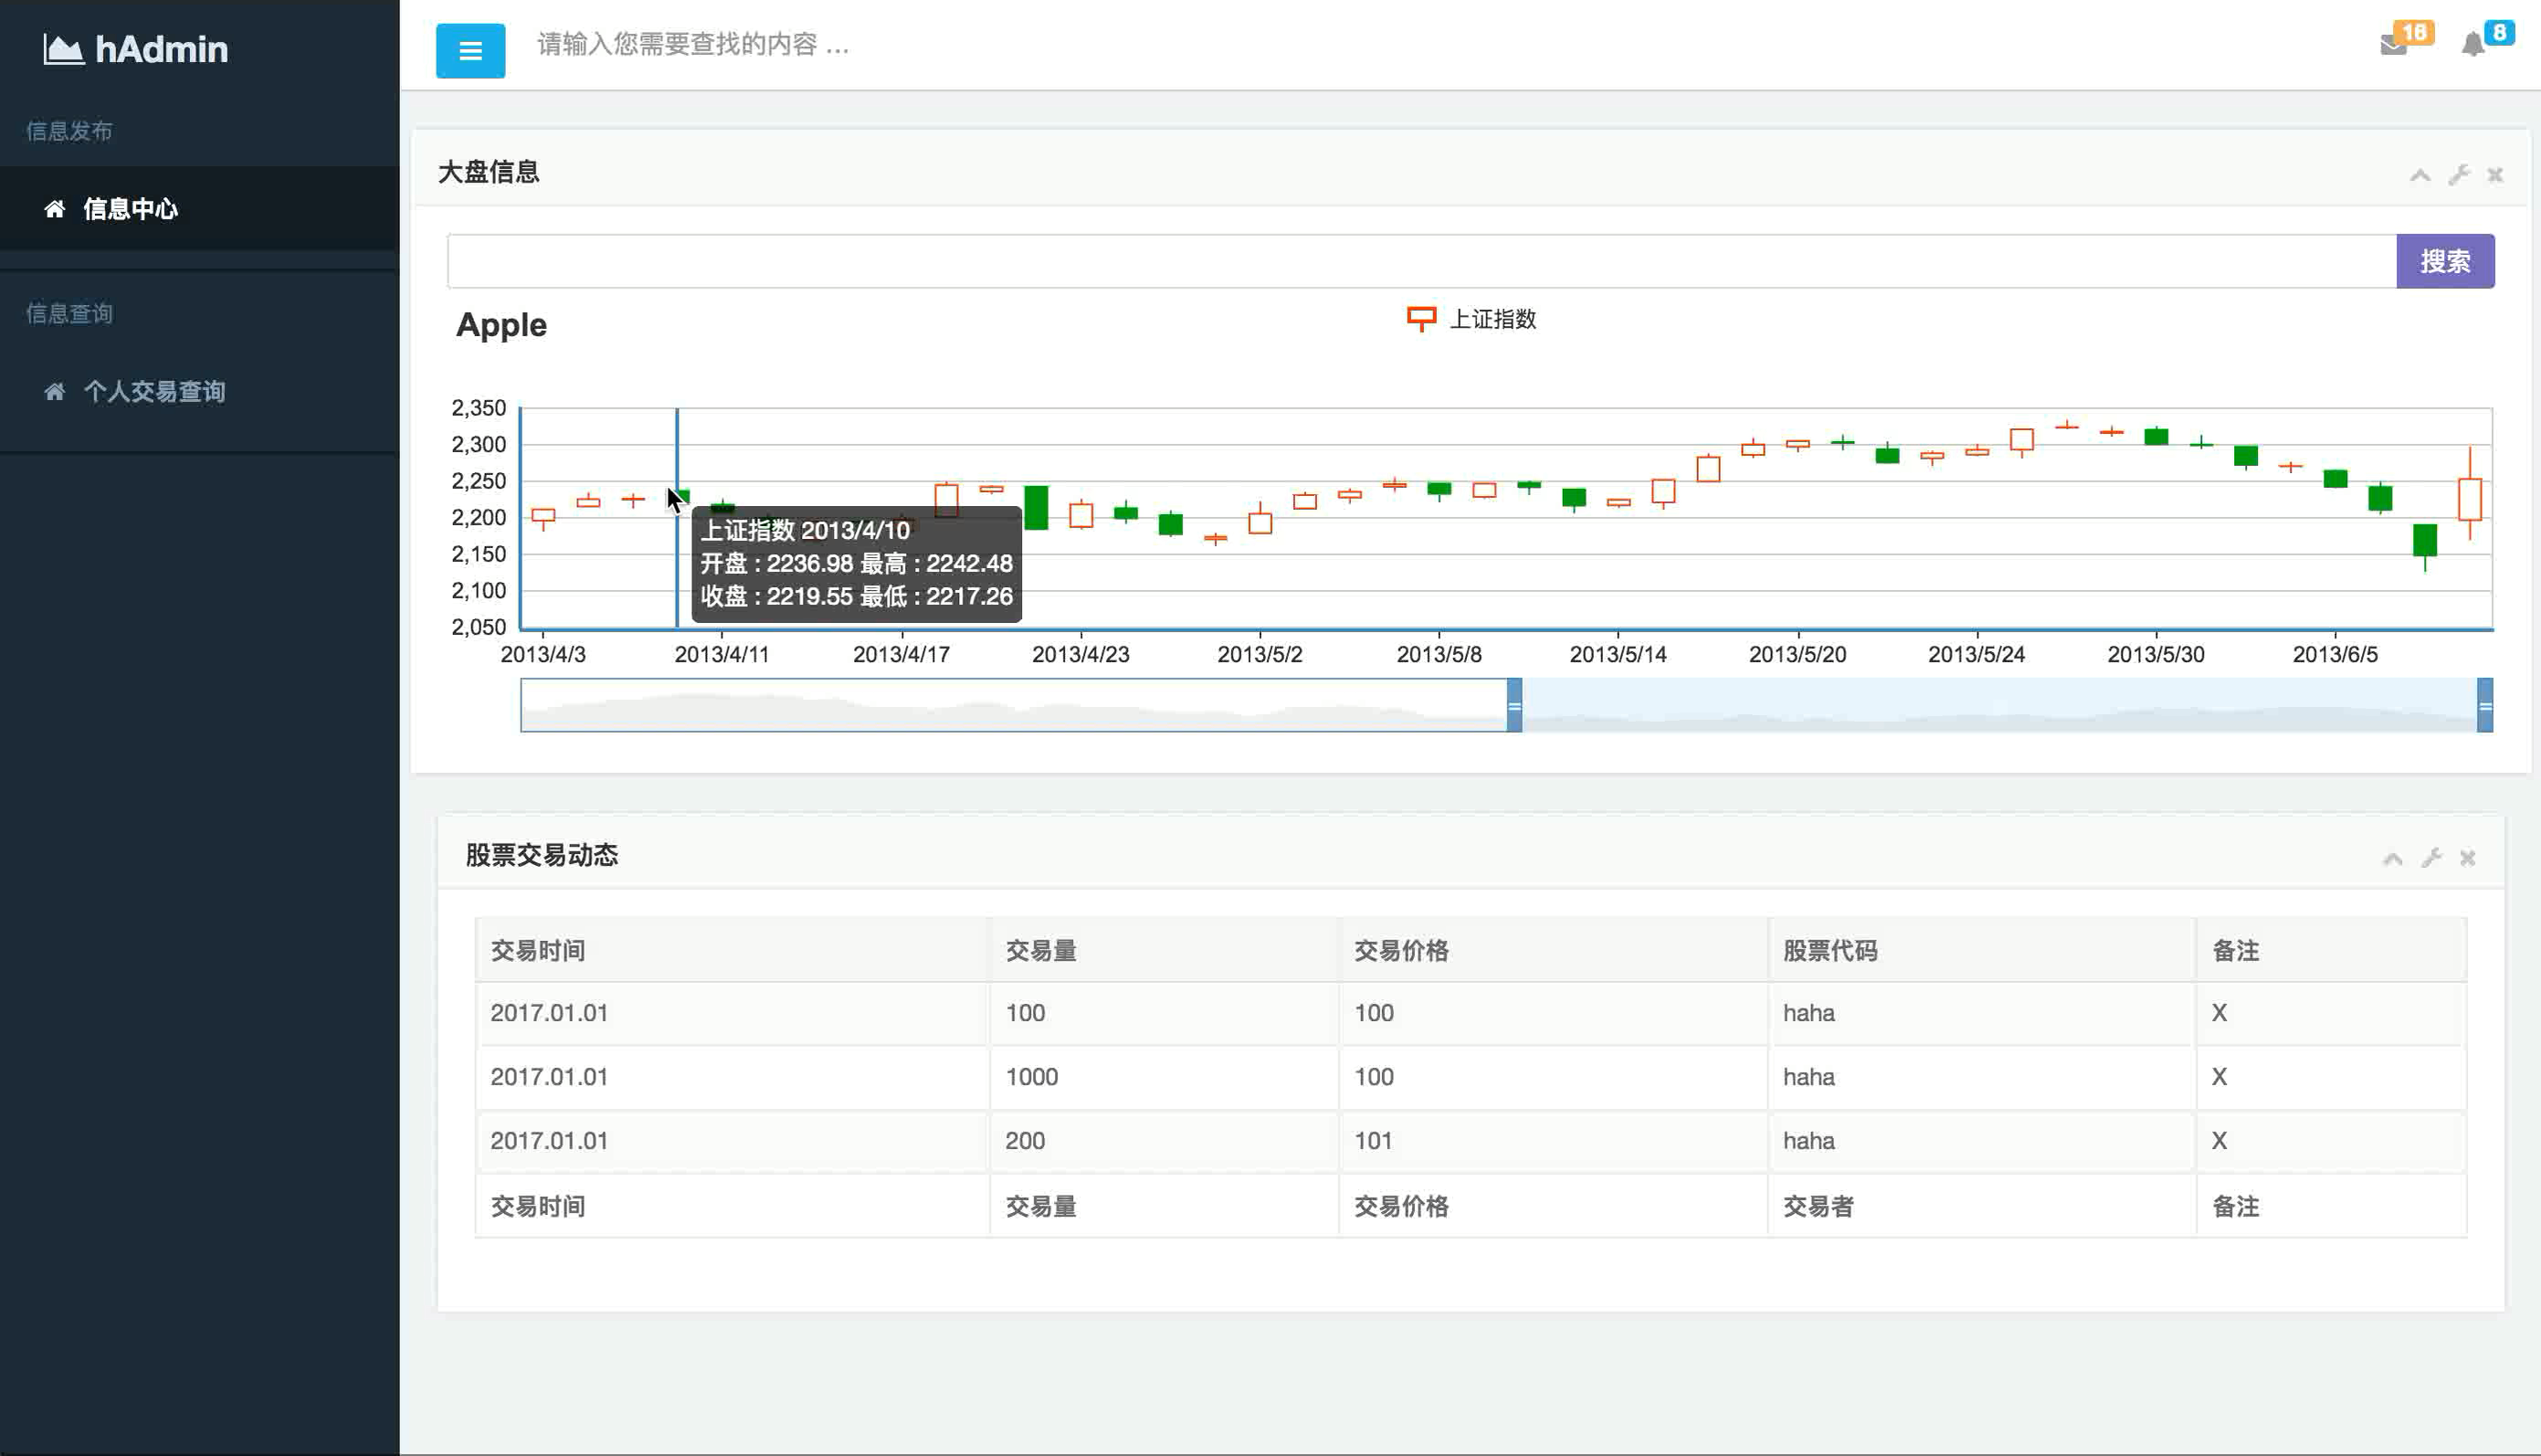Click the left handle of the chart zoom slider

coord(1514,705)
